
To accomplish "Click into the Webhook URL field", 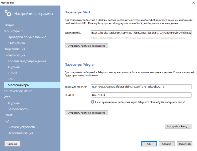I will [x=141, y=33].
